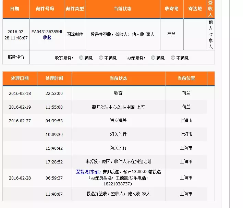Click 海关放行 status at 15:40:42
The image size is (243, 208).
tap(118, 148)
